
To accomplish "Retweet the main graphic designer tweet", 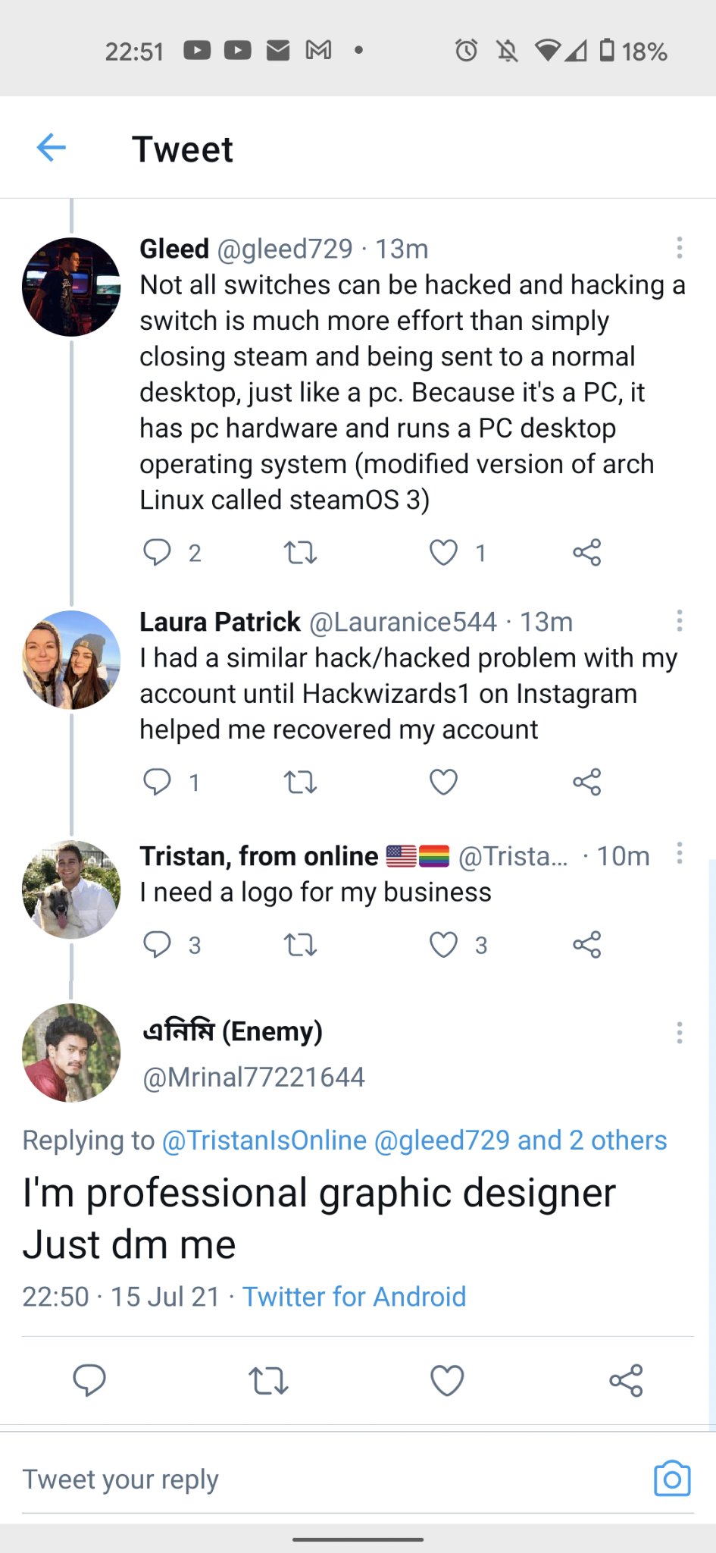I will [x=268, y=1381].
